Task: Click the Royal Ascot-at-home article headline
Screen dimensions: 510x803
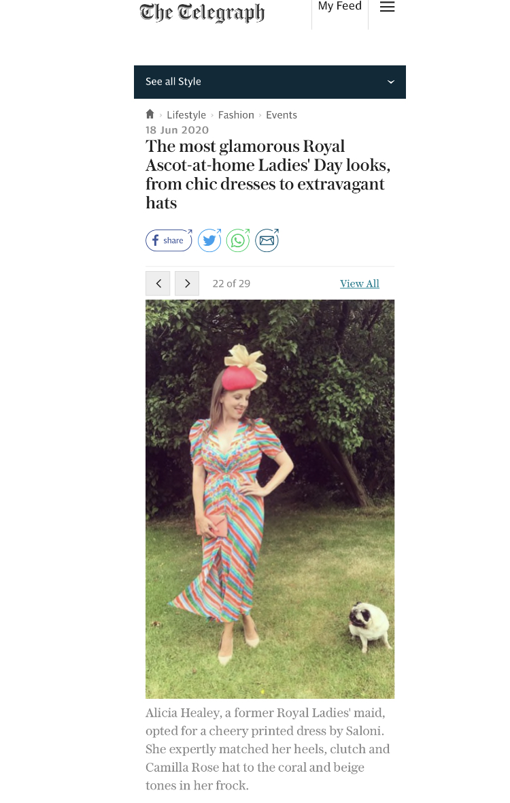Action: [268, 174]
